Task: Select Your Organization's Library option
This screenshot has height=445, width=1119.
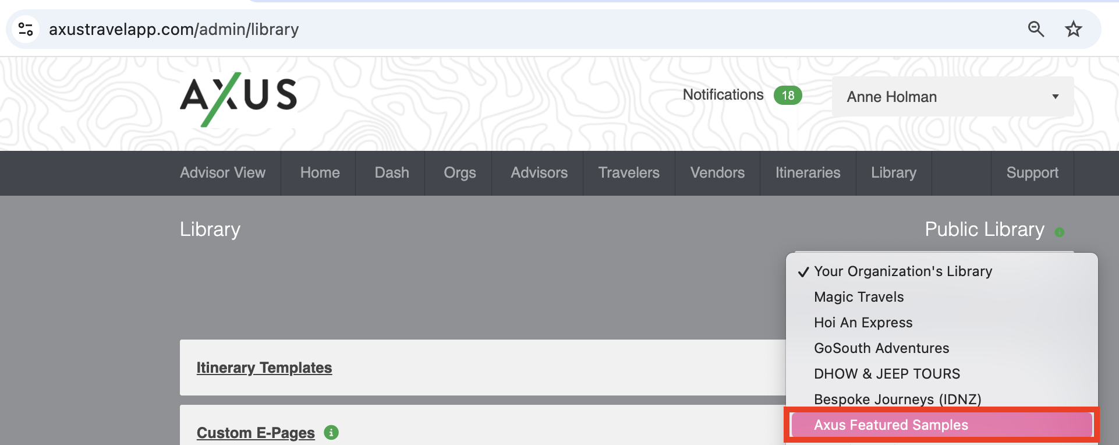Action: click(941, 271)
